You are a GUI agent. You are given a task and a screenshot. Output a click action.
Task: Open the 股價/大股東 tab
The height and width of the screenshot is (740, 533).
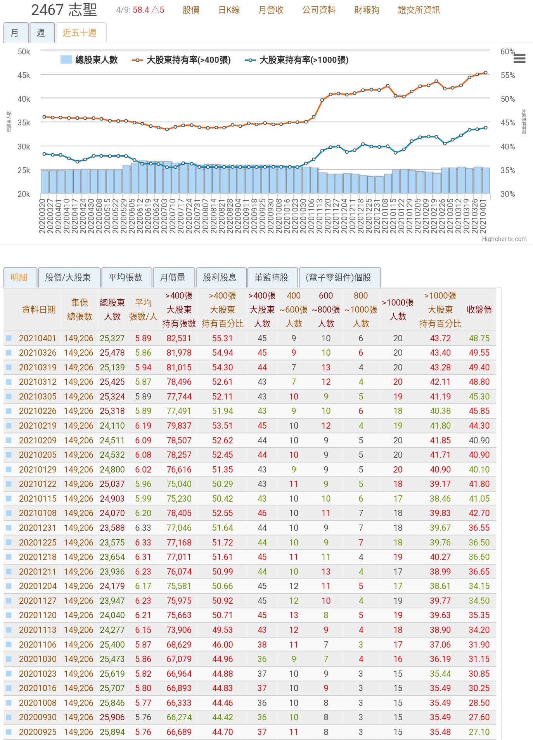point(68,277)
